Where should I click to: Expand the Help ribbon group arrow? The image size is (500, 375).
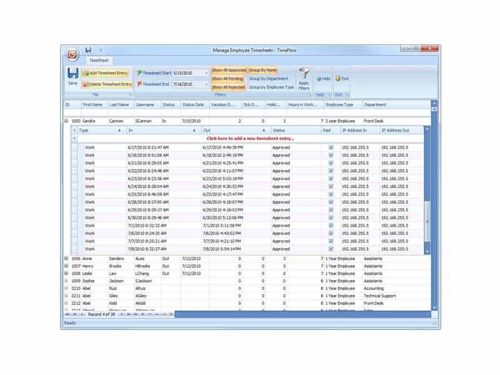tap(329, 94)
